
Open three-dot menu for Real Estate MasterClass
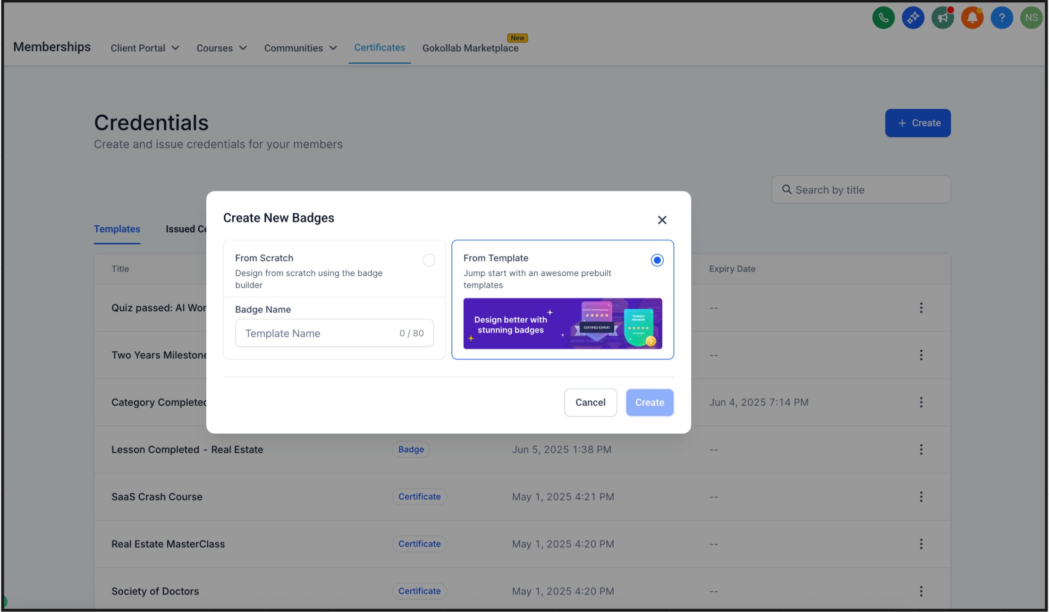click(x=921, y=544)
